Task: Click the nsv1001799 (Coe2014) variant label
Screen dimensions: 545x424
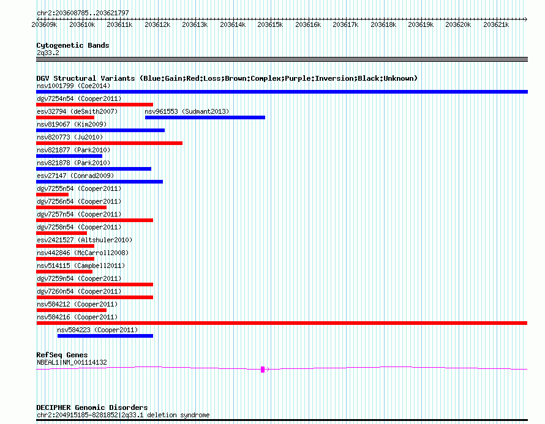Action: [x=73, y=86]
